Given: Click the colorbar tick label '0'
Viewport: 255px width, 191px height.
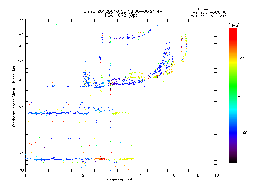Looking at the screenshot, I should click(x=239, y=96).
